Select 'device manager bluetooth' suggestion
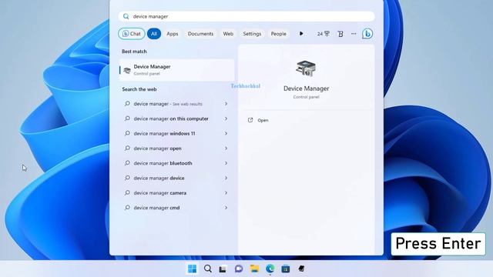 coord(176,163)
